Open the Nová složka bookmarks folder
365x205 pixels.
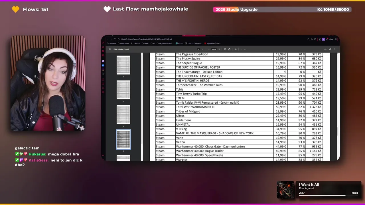coord(123,43)
